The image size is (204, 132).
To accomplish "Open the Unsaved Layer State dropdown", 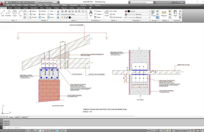I will 74,14.
